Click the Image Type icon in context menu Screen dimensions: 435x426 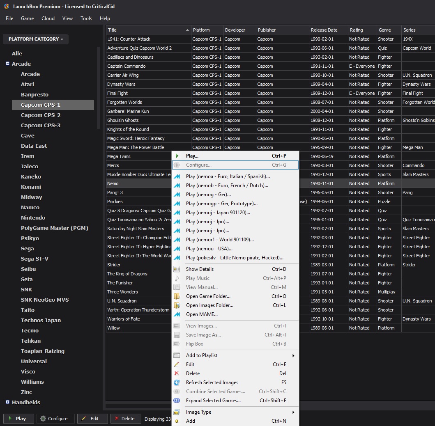pos(177,412)
